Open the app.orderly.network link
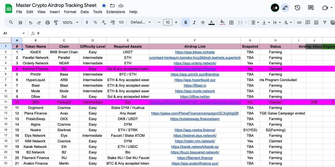335x167 pixels. tap(195, 63)
